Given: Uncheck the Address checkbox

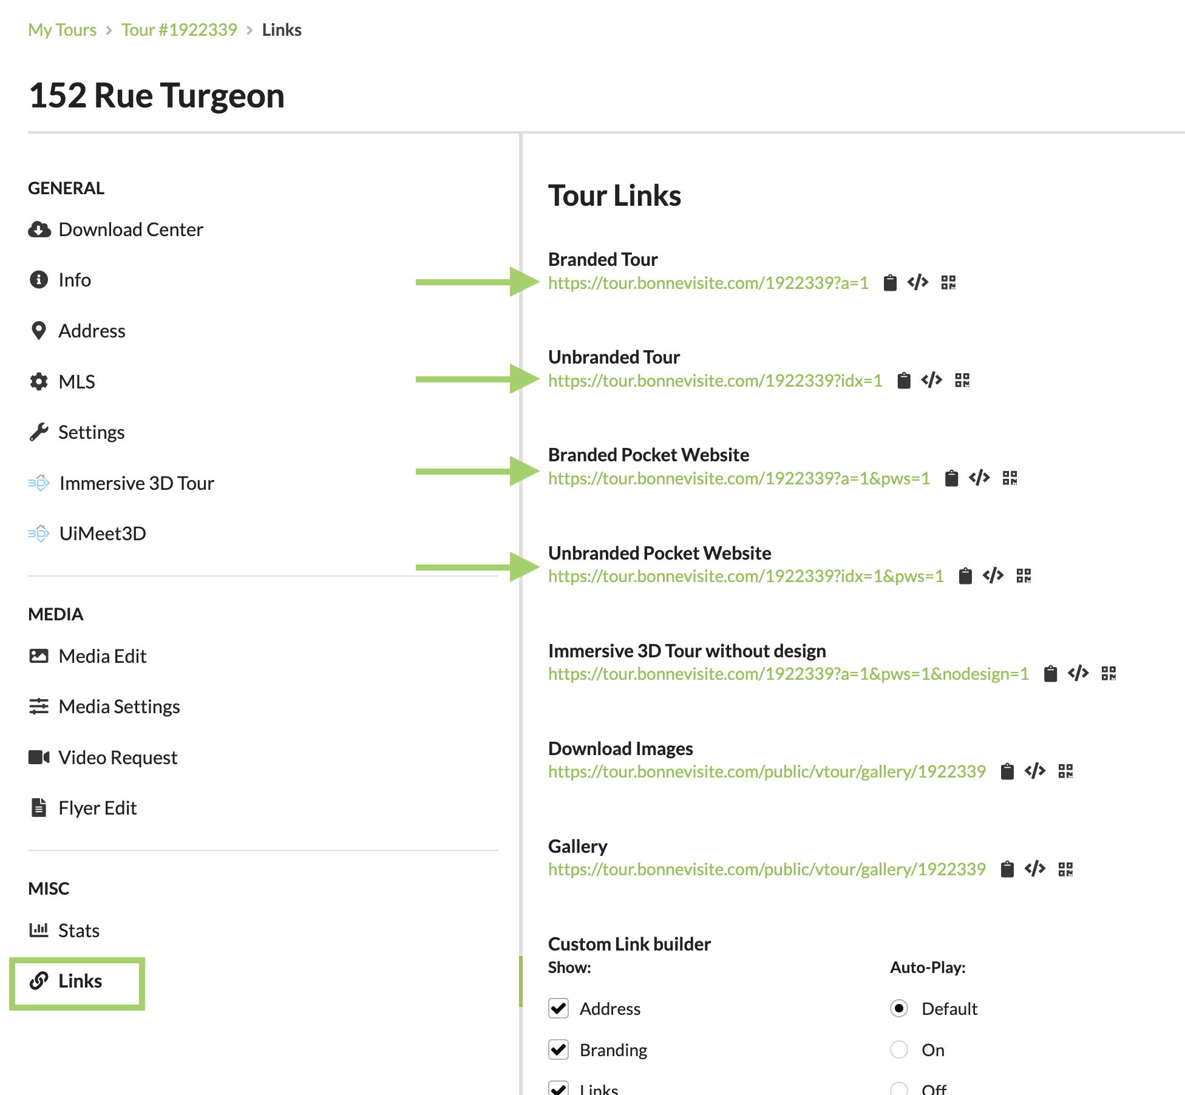Looking at the screenshot, I should (x=559, y=1008).
